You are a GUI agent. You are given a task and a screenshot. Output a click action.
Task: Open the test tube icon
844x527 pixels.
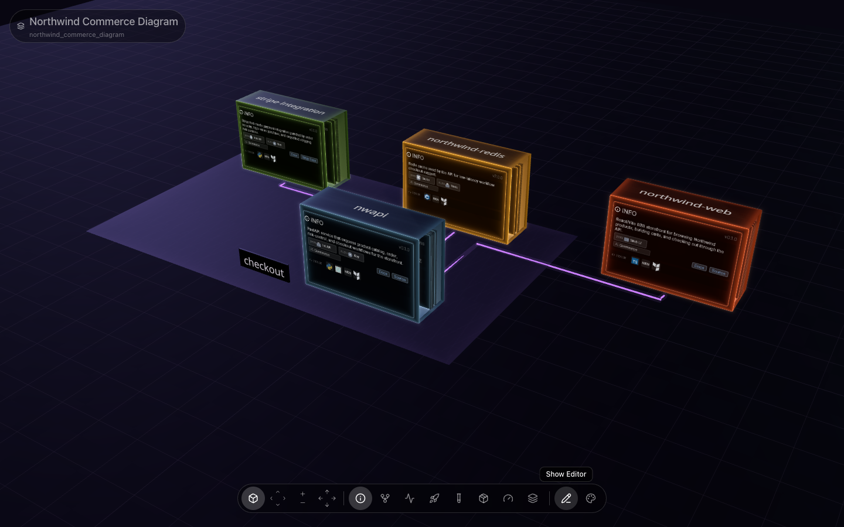[459, 498]
